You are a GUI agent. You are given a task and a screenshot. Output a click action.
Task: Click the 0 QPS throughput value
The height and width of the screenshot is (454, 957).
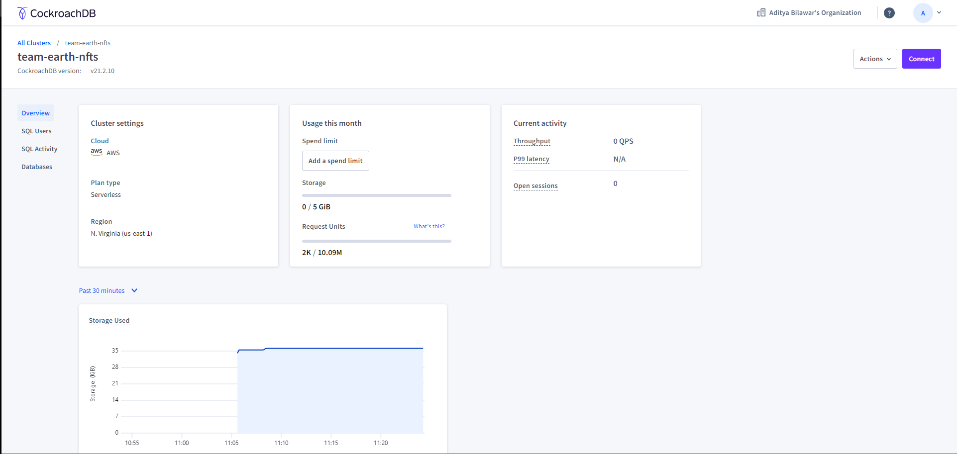tap(623, 141)
